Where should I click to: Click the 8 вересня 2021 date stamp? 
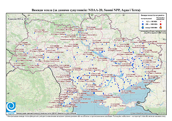[18, 19]
